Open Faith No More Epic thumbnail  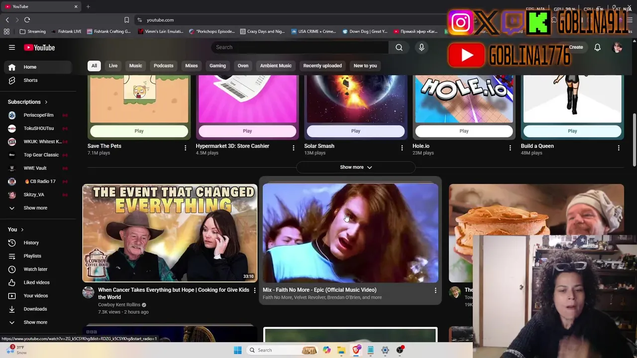tap(350, 233)
